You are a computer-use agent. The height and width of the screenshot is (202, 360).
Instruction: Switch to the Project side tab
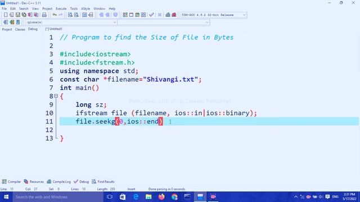pos(7,30)
